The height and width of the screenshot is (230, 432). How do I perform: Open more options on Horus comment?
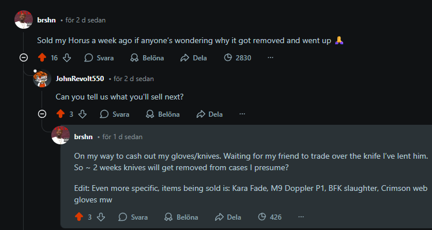tap(271, 57)
